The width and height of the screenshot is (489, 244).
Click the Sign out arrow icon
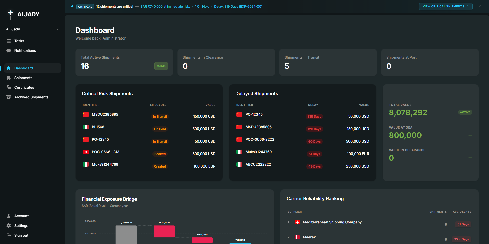[x=9, y=235]
